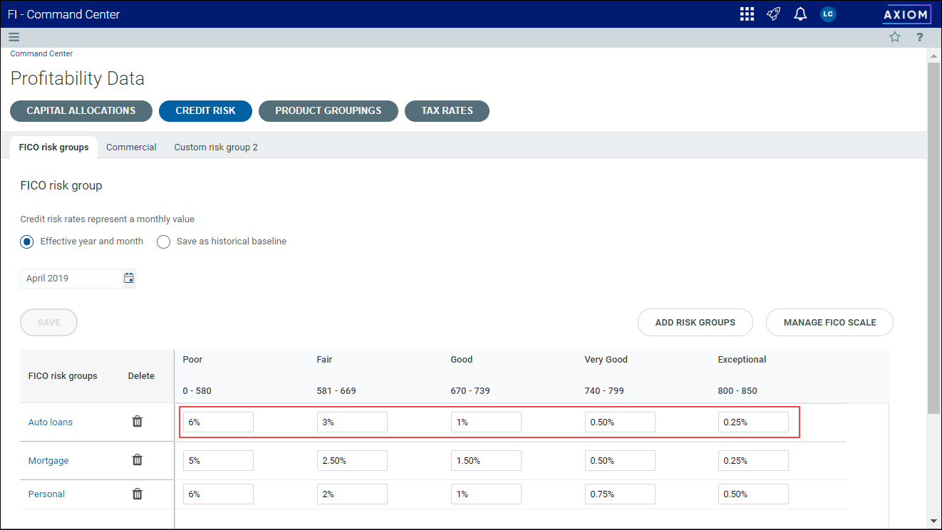The image size is (942, 530).
Task: Select Save as historical baseline option
Action: 164,241
